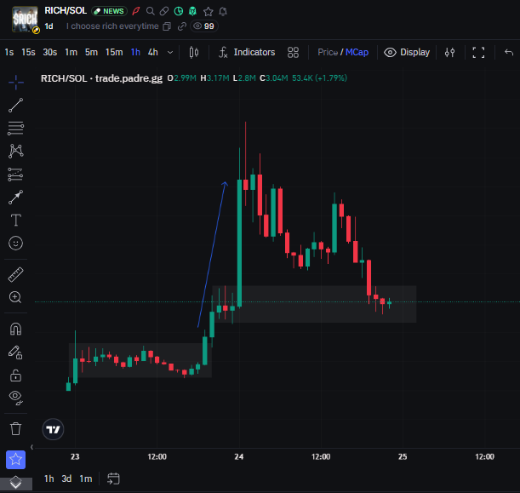Screen dimensions: 520x493
Task: Open the candlestick chart type selector
Action: pos(194,53)
